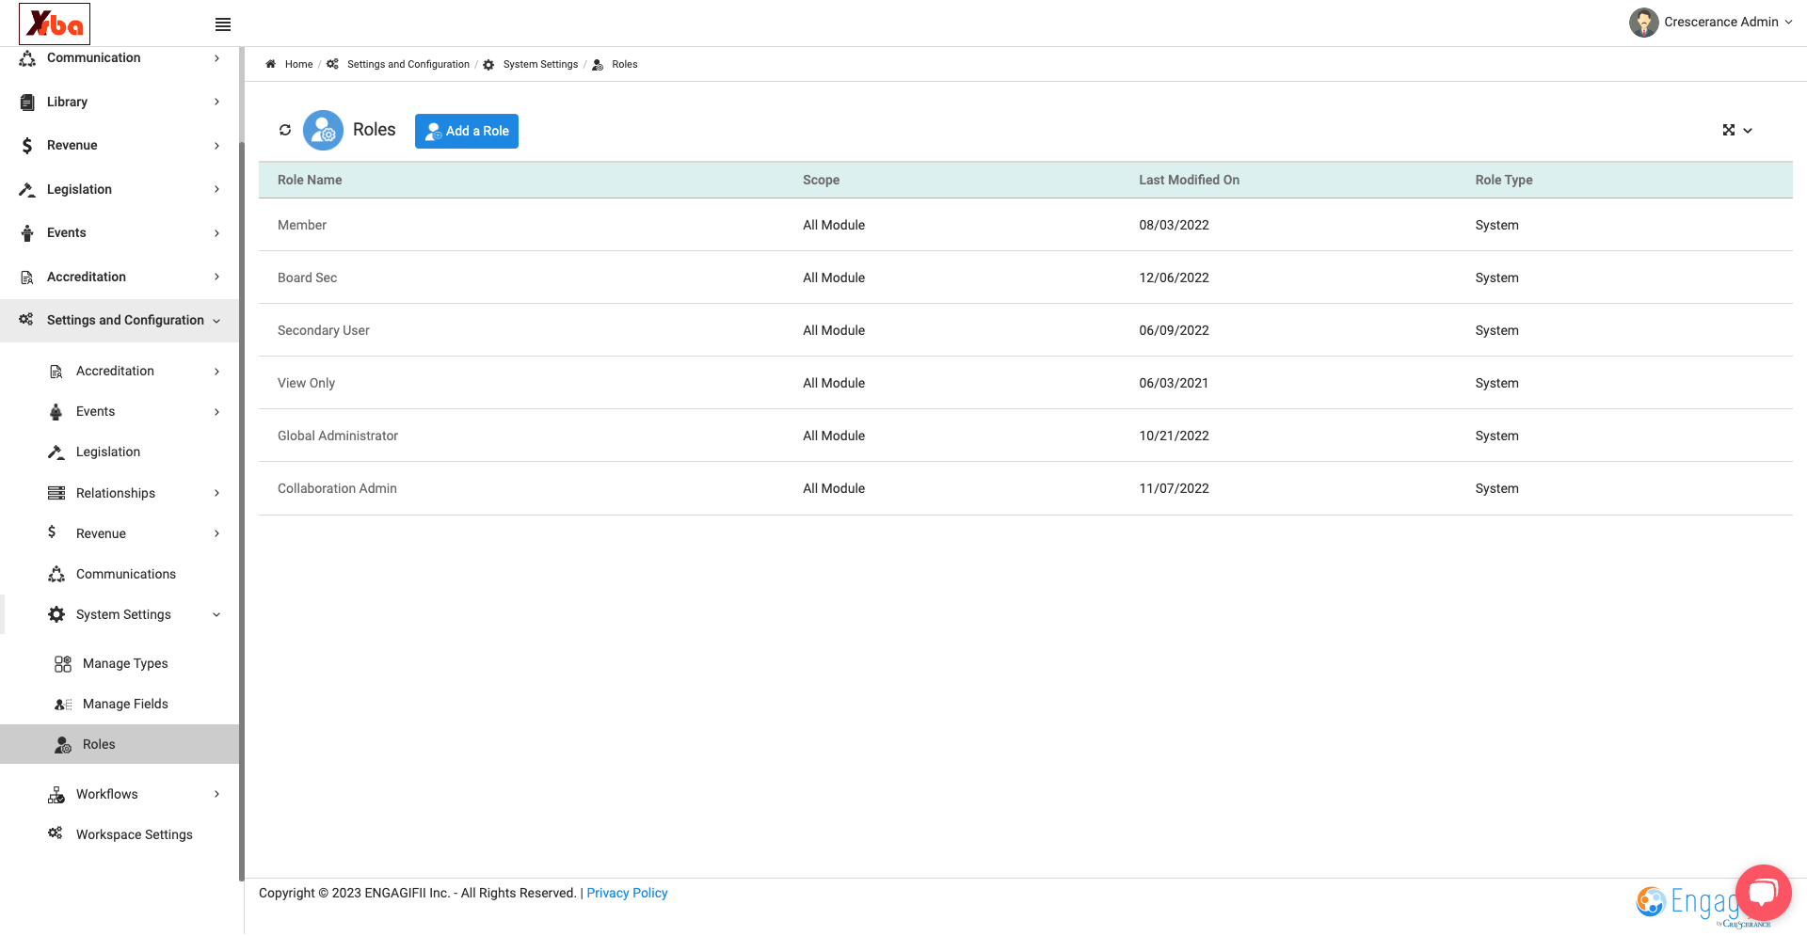Open the Privacy Policy link
The height and width of the screenshot is (936, 1807).
627,893
